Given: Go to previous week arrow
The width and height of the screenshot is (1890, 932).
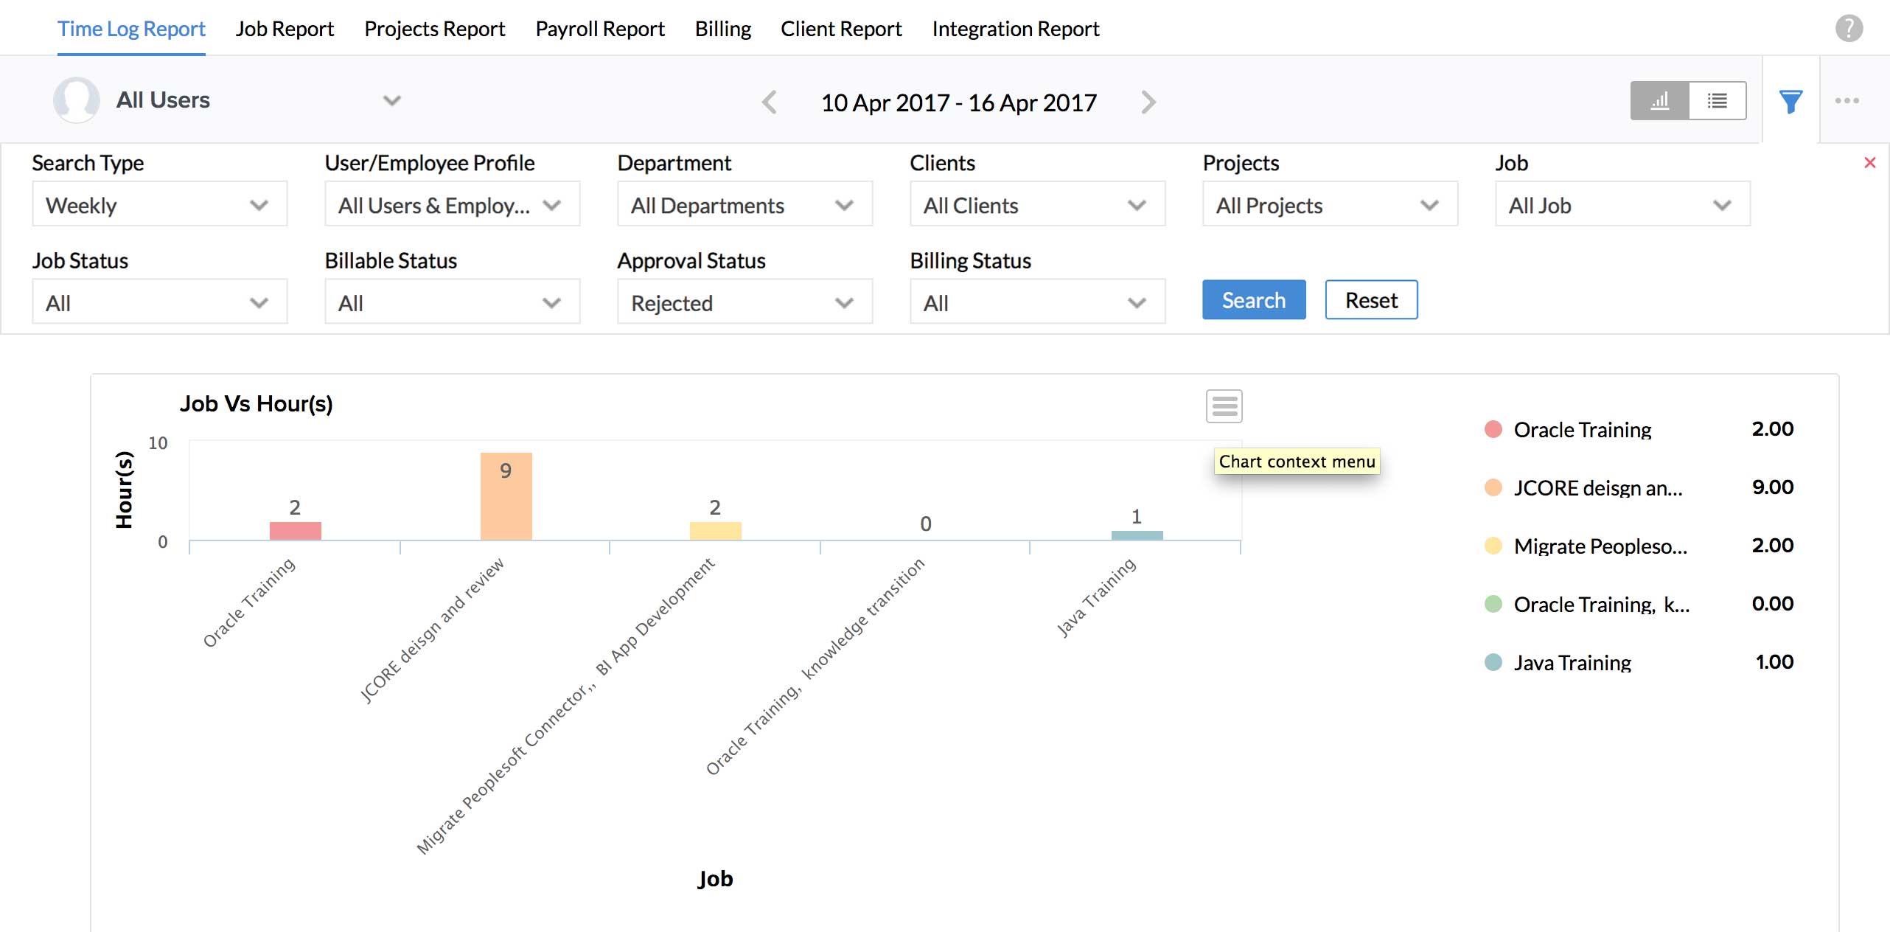Looking at the screenshot, I should [x=770, y=102].
